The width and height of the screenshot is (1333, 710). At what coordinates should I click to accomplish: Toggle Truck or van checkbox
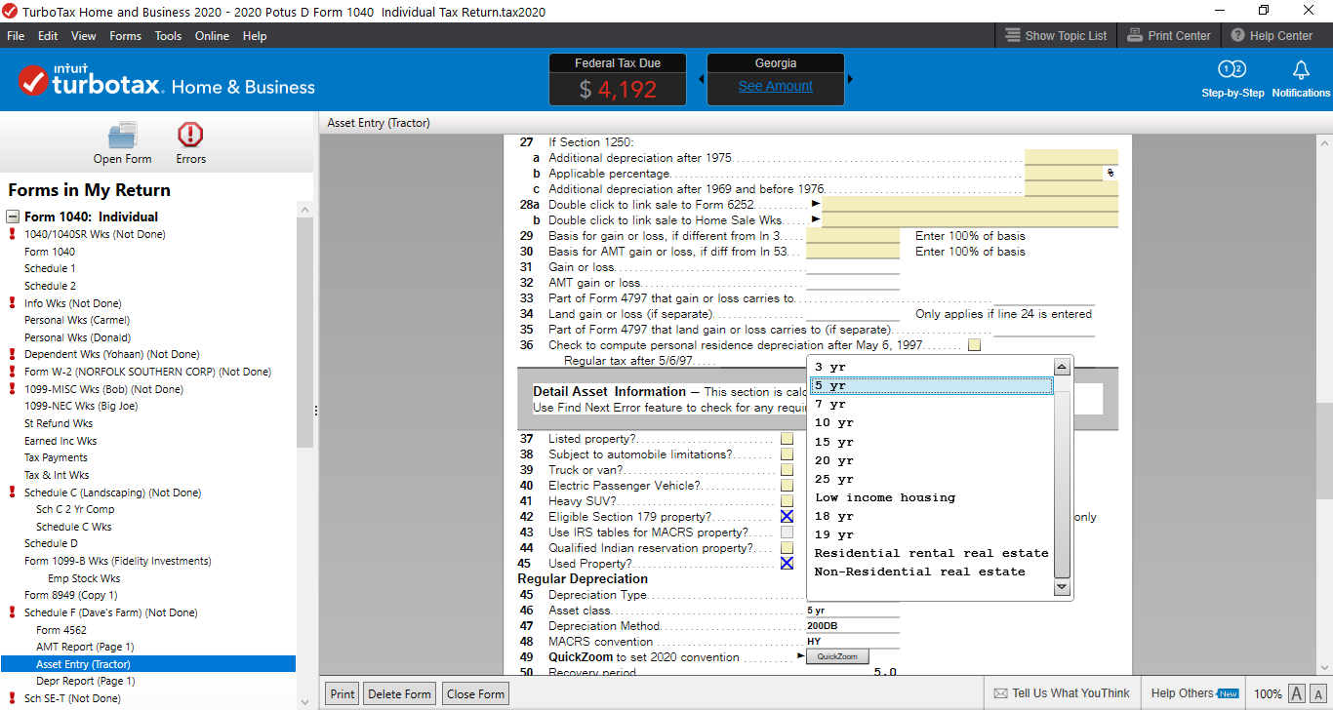coord(787,470)
